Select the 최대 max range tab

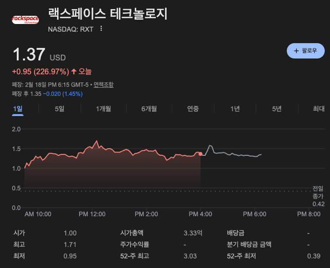318,109
